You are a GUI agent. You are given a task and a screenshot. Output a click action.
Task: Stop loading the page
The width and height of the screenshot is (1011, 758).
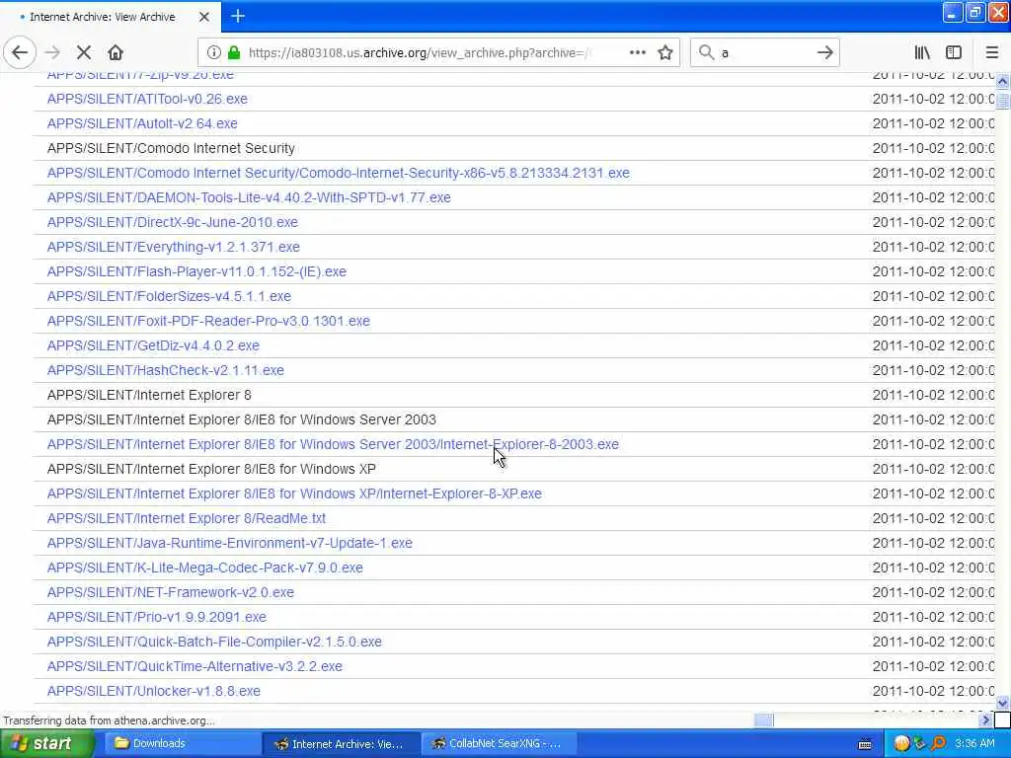(84, 53)
